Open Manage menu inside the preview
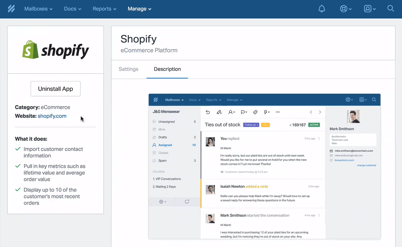The image size is (402, 247). point(234,100)
